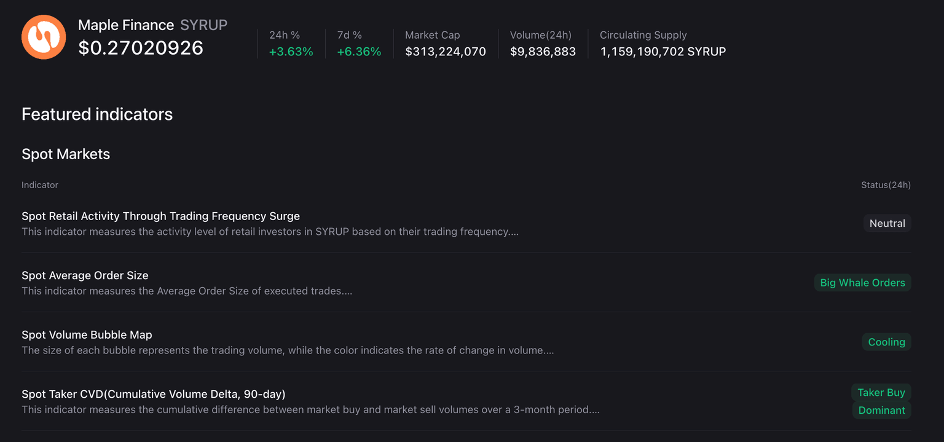
Task: Click the Maple Finance coin name
Action: tap(126, 25)
